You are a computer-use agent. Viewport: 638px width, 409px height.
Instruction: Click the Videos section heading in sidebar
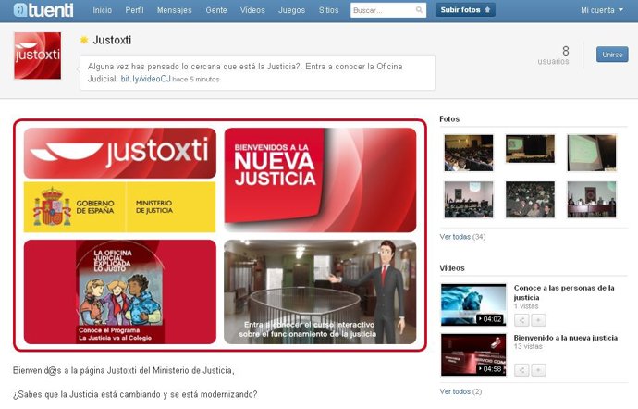(451, 268)
